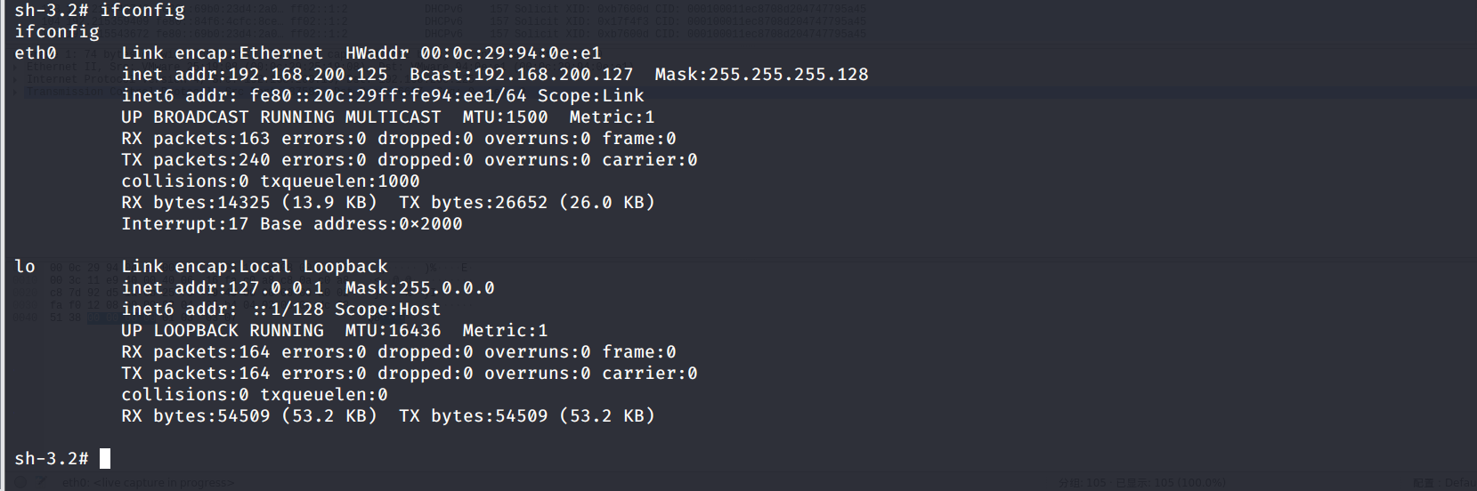The width and height of the screenshot is (1477, 491).
Task: Click the Bcast:192.168.200.127 text
Action: point(522,75)
